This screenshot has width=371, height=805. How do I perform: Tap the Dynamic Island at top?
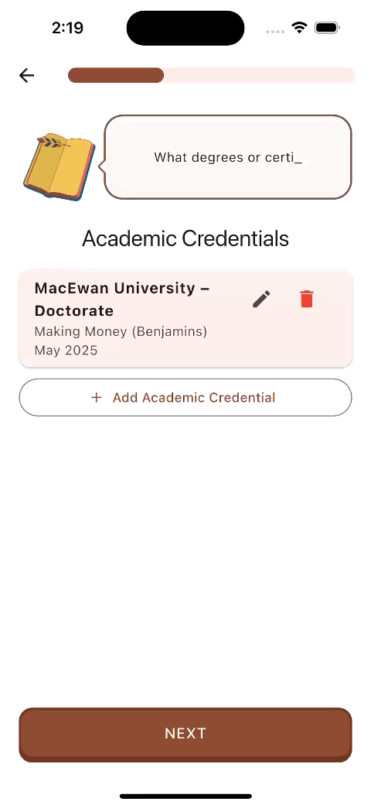(185, 28)
